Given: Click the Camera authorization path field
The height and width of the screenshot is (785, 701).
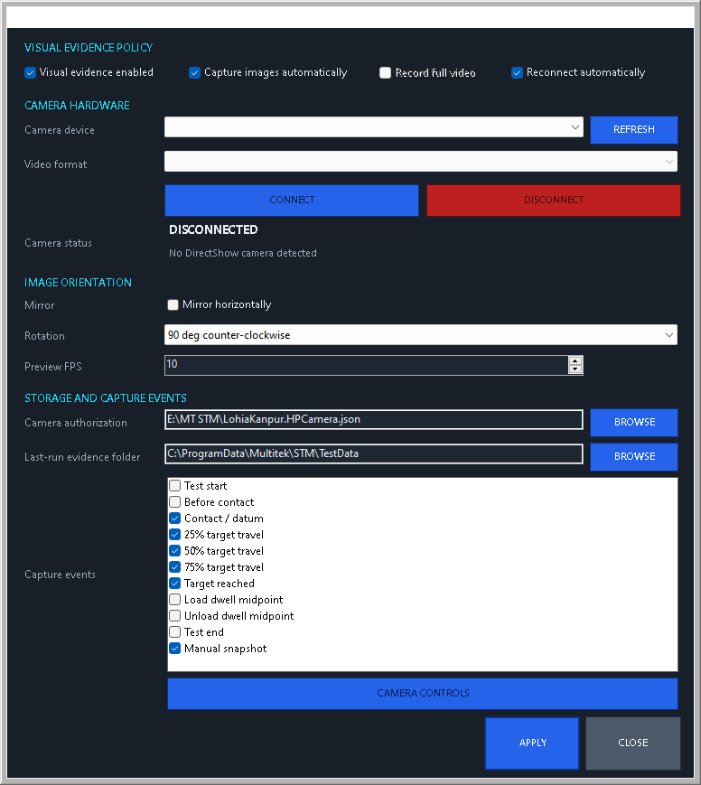Looking at the screenshot, I should pos(373,419).
